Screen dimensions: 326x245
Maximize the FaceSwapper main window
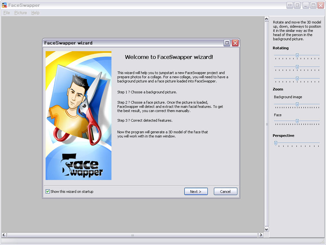coord(313,5)
